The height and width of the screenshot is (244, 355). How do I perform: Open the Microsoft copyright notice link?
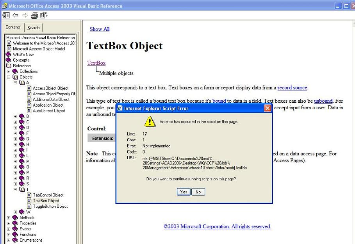(218, 226)
